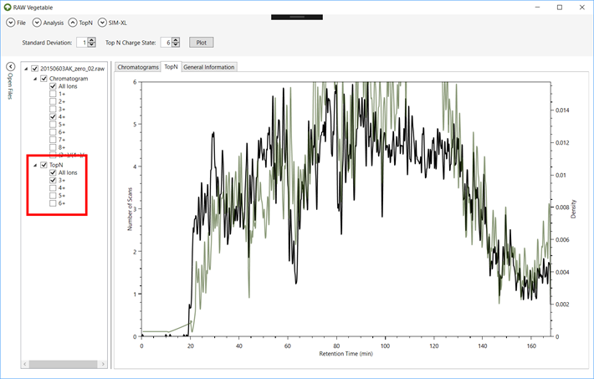Enable the Chromatogram 6+ checkbox
Image resolution: width=594 pixels, height=379 pixels.
(x=53, y=132)
